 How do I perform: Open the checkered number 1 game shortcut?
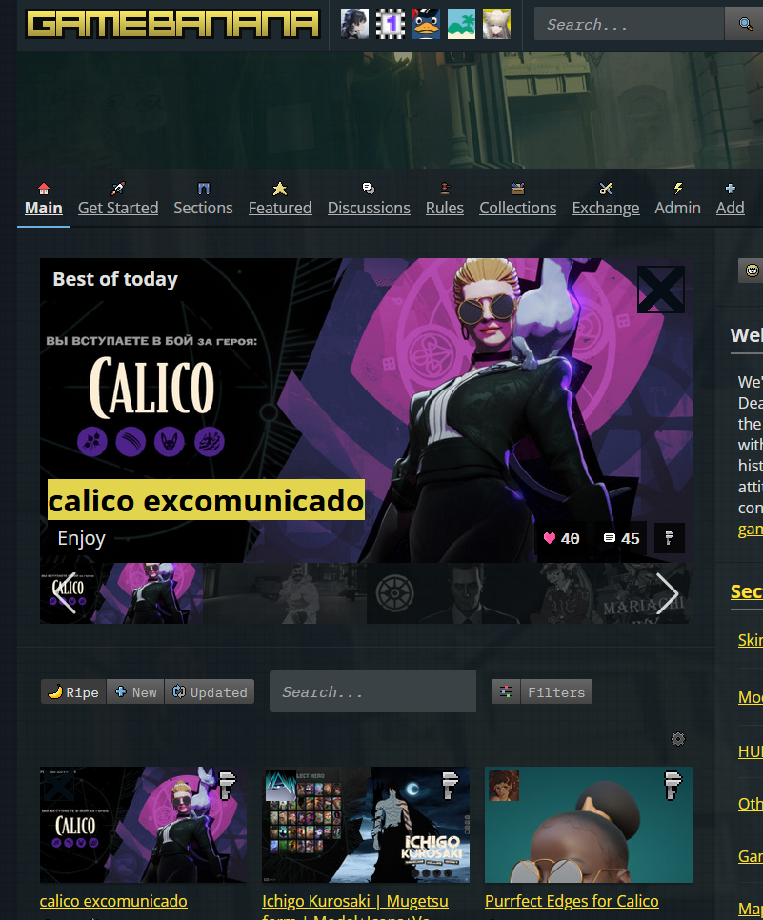[x=391, y=24]
